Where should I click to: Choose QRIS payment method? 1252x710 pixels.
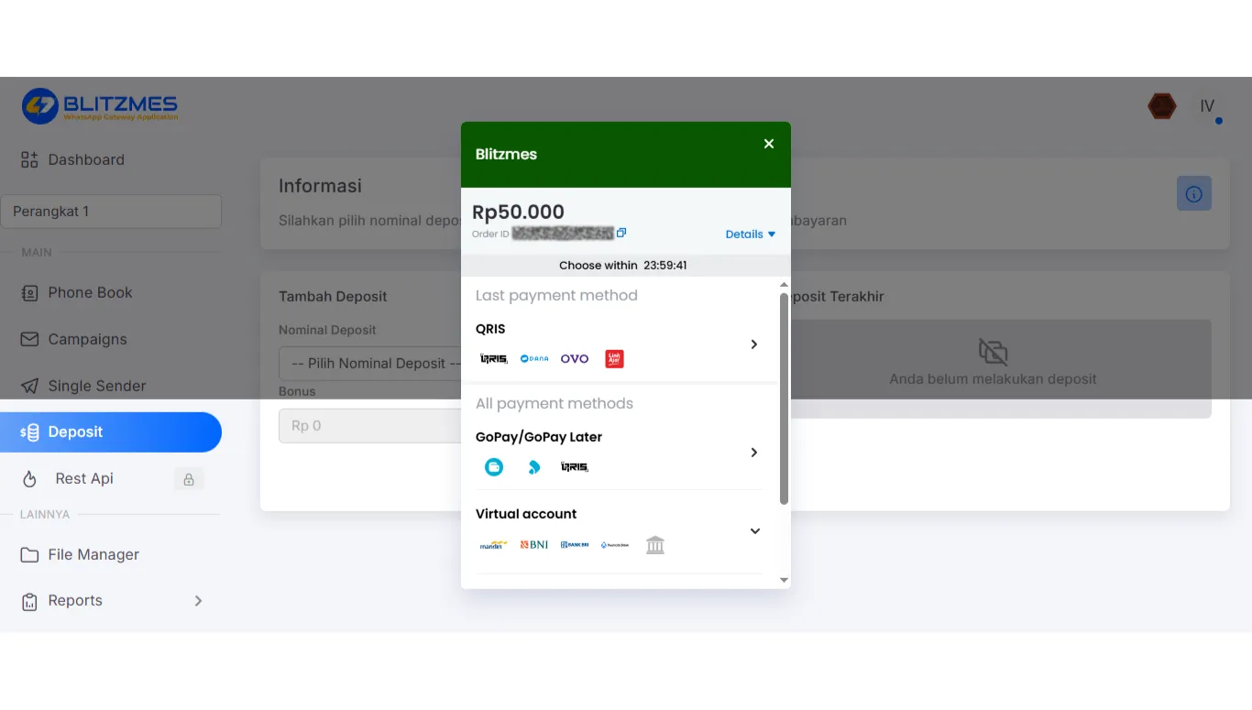(620, 344)
